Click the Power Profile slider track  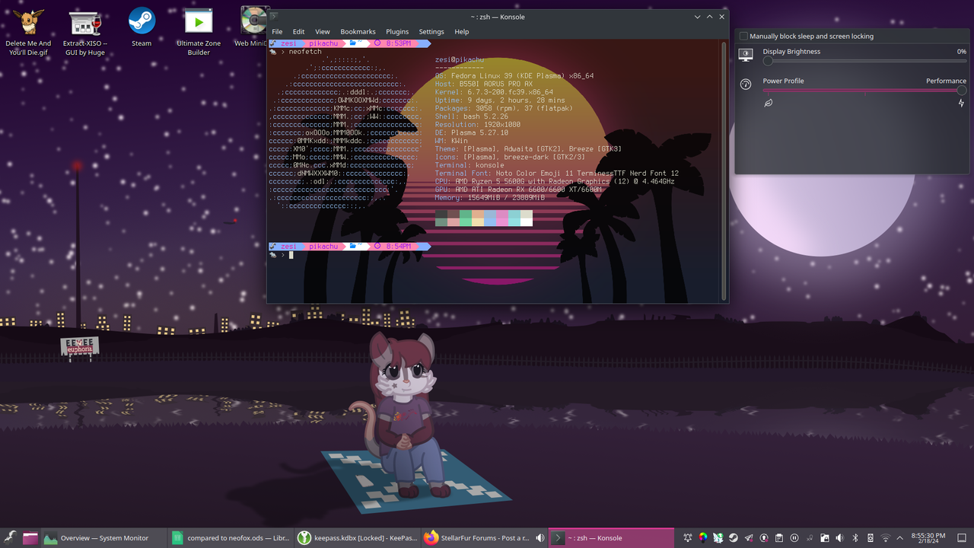point(864,90)
